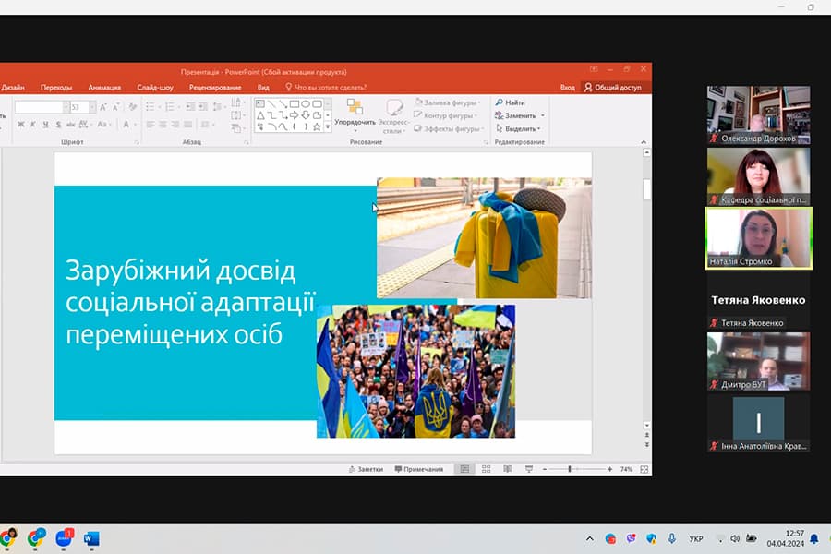This screenshot has width=831, height=554.
Task: Start Slide Show from status bar icon
Action: (527, 469)
